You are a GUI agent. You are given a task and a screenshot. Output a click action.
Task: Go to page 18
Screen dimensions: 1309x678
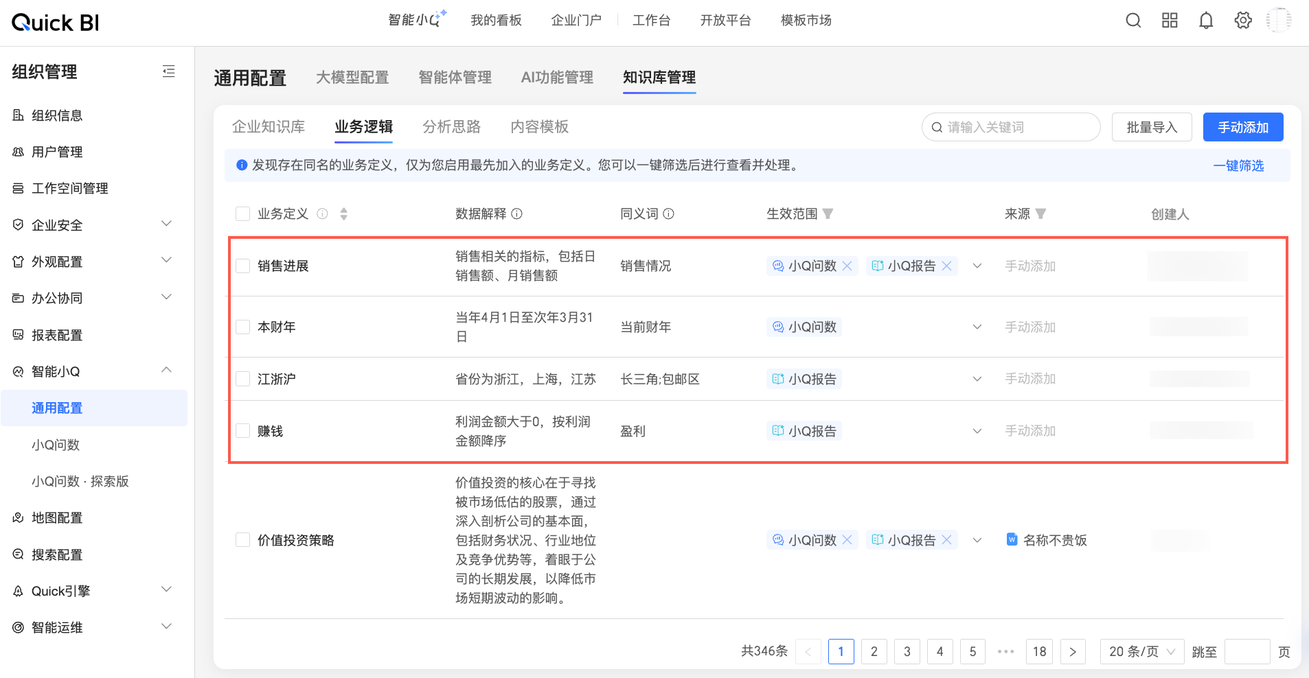tap(1040, 651)
